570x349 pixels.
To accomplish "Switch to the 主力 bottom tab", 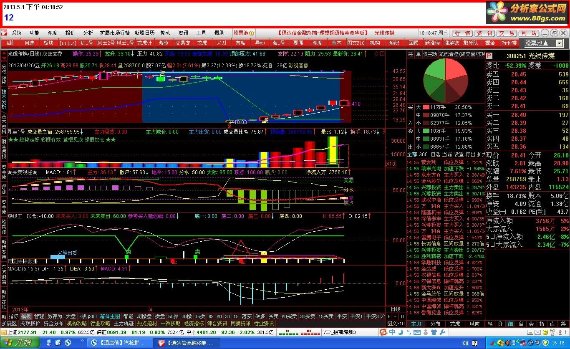I will coord(416,324).
